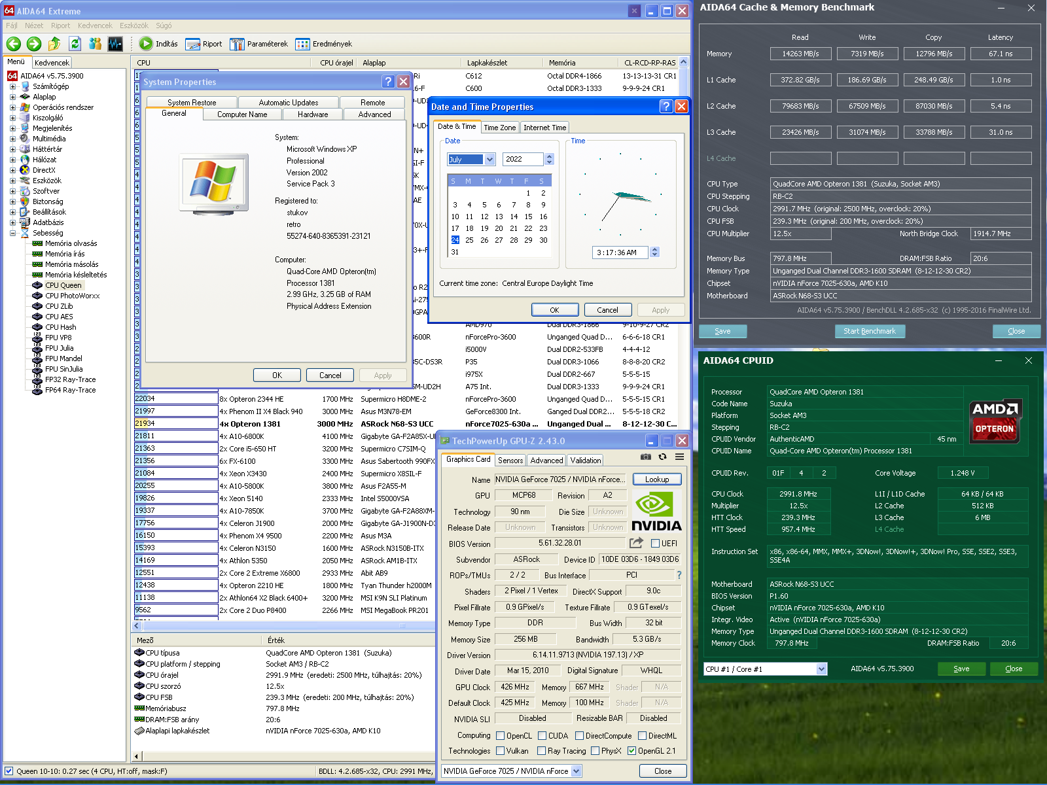1047x785 pixels.
Task: Open Paraméterek tools in the toolbar
Action: 258,44
